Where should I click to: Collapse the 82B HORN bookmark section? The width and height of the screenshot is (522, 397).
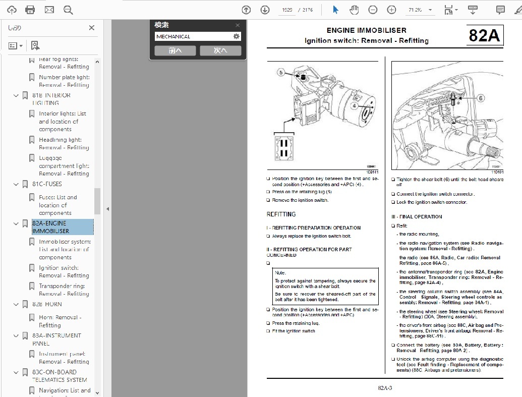click(16, 304)
